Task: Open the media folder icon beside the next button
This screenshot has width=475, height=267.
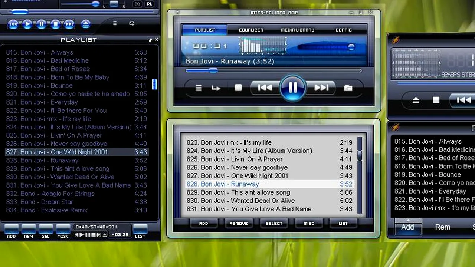Action: (348, 88)
